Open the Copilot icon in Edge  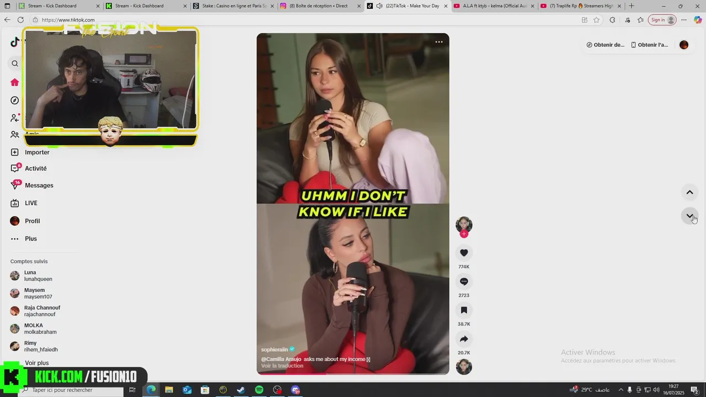point(698,20)
